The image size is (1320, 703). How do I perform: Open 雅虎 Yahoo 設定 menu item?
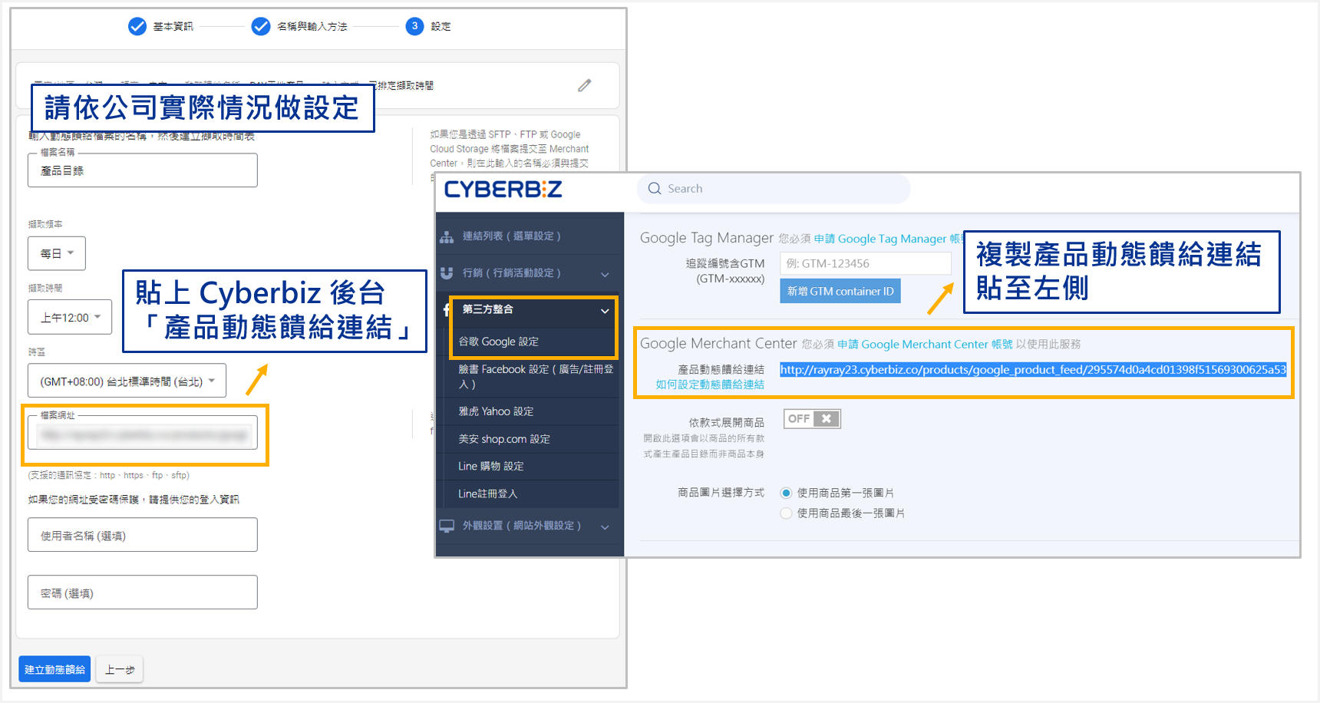[496, 411]
